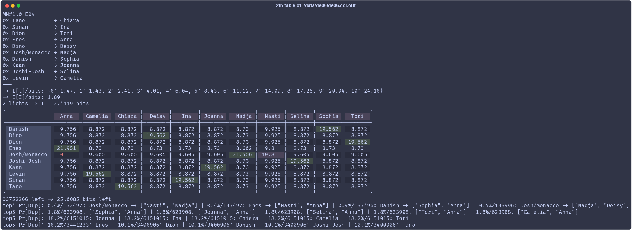Click the 'top5 Pr[Dup]: 1.8%/623908' line
The image size is (632, 230).
pos(290,212)
